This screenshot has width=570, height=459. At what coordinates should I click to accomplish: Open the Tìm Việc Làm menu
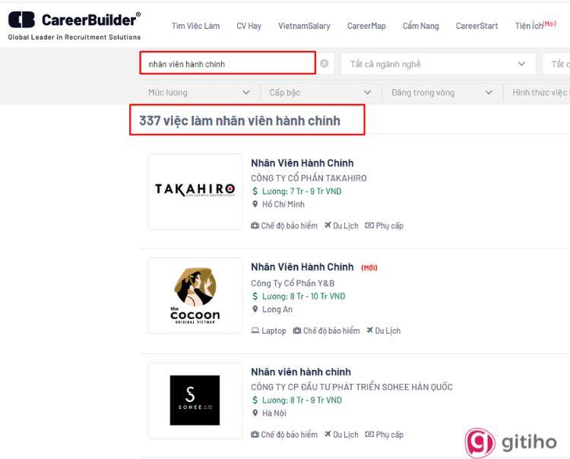tap(195, 26)
